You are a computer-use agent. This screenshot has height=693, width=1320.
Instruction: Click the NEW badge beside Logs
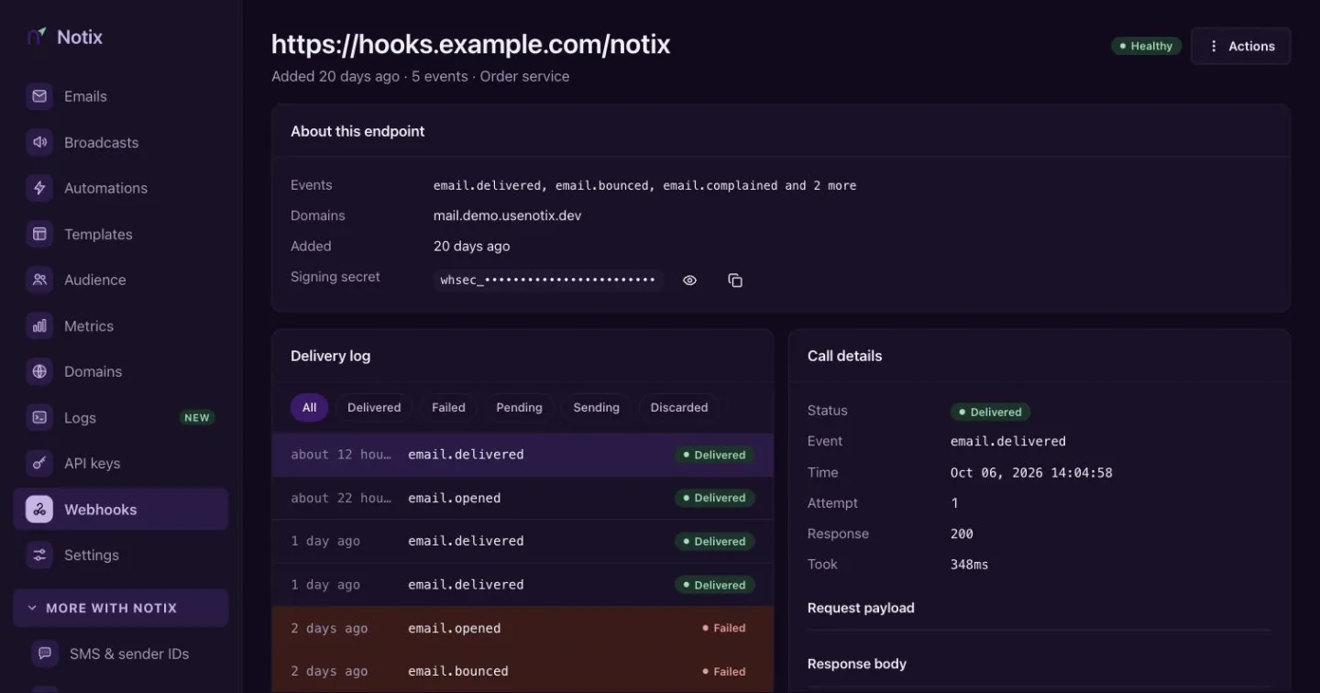(x=197, y=418)
